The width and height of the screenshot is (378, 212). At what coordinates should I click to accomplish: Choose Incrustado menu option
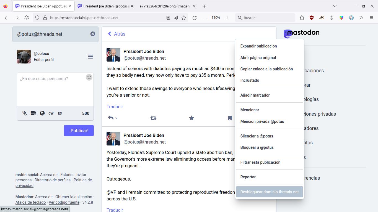pos(270,80)
